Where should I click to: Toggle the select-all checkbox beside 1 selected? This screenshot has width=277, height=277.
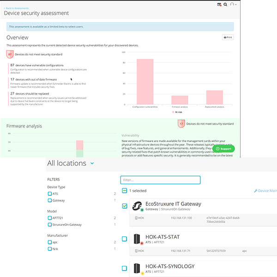click(x=124, y=191)
